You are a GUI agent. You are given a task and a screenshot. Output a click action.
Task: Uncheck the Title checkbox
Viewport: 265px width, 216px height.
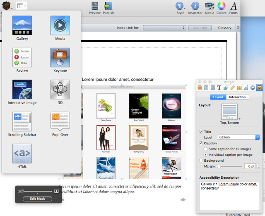pyautogui.click(x=201, y=131)
